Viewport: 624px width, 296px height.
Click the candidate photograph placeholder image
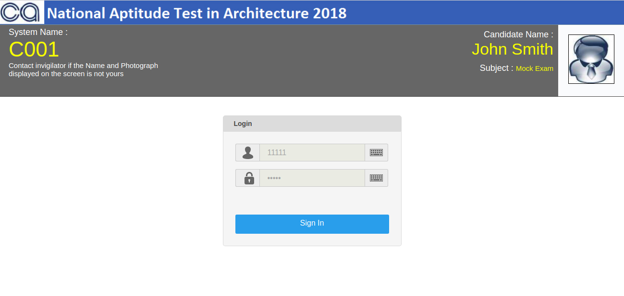(591, 59)
